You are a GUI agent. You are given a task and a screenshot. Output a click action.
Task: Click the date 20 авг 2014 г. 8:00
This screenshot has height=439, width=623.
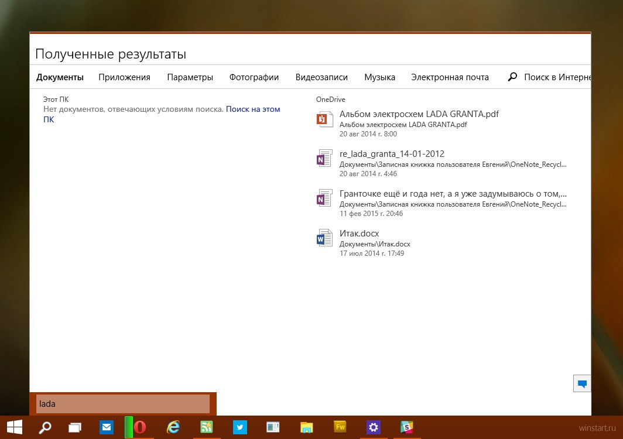(368, 134)
